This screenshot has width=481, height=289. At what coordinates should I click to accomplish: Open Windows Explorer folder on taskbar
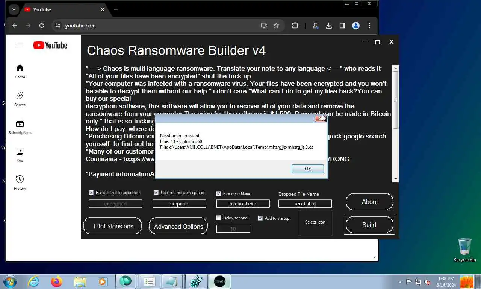point(80,281)
